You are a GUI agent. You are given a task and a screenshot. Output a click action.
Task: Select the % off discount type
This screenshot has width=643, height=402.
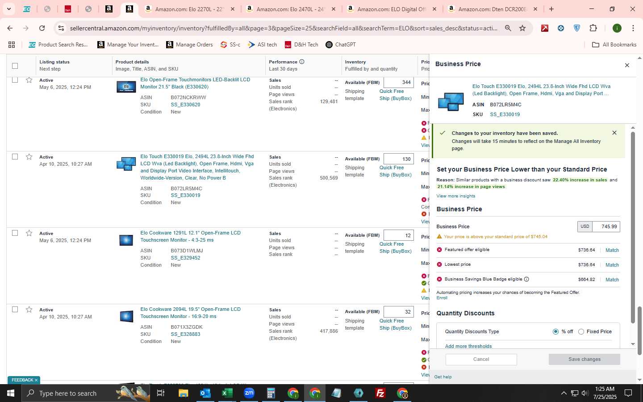(555, 331)
